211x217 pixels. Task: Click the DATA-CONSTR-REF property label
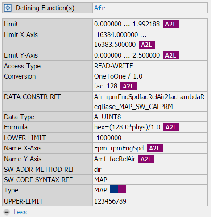pyautogui.click(x=33, y=97)
